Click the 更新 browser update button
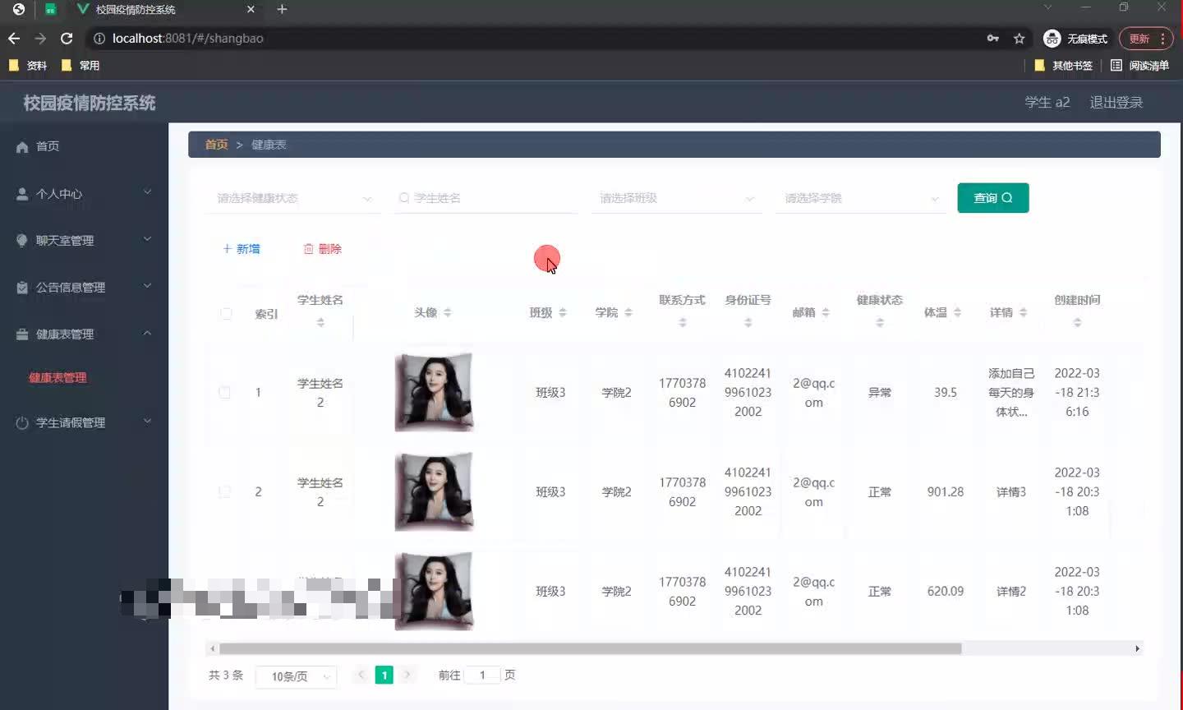The image size is (1183, 710). point(1147,39)
